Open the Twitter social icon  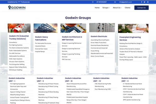click(x=145, y=2)
